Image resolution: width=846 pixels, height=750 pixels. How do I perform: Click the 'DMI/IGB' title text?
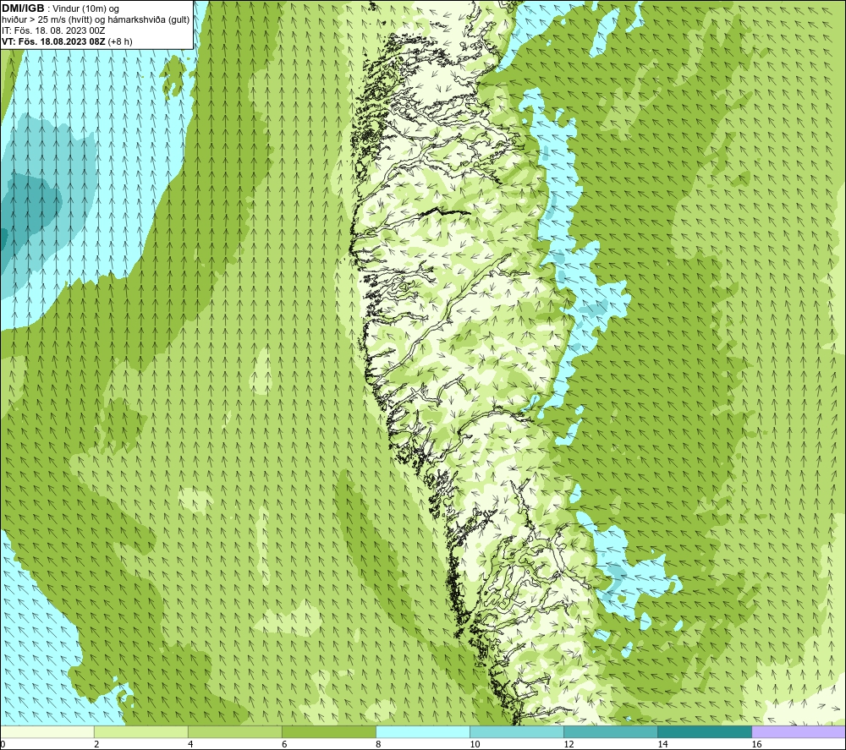(x=23, y=8)
